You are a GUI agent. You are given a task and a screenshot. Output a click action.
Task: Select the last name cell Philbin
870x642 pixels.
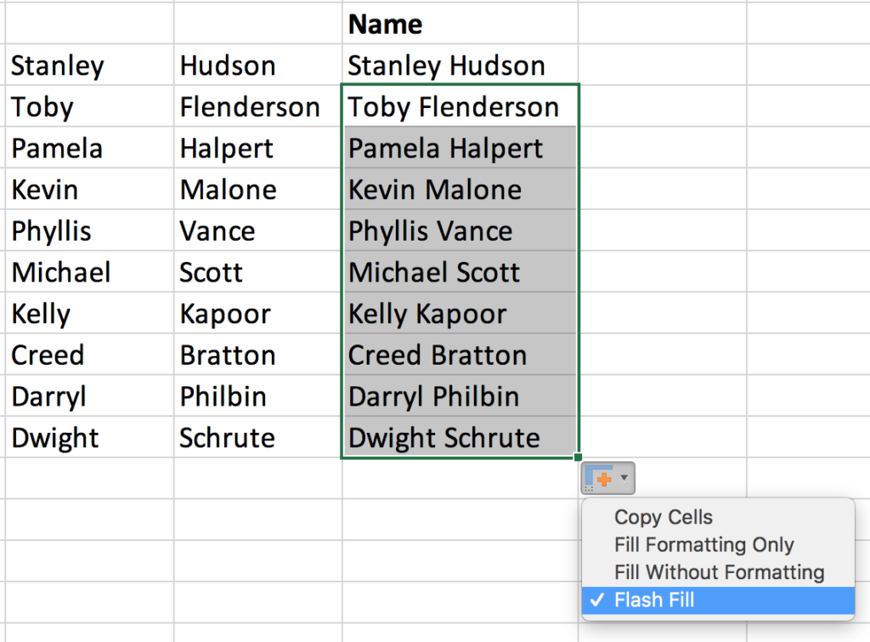click(x=258, y=396)
